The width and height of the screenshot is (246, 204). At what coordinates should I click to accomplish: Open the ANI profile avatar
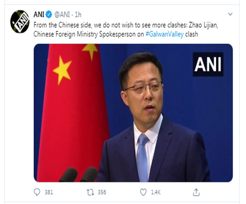pos(20,22)
